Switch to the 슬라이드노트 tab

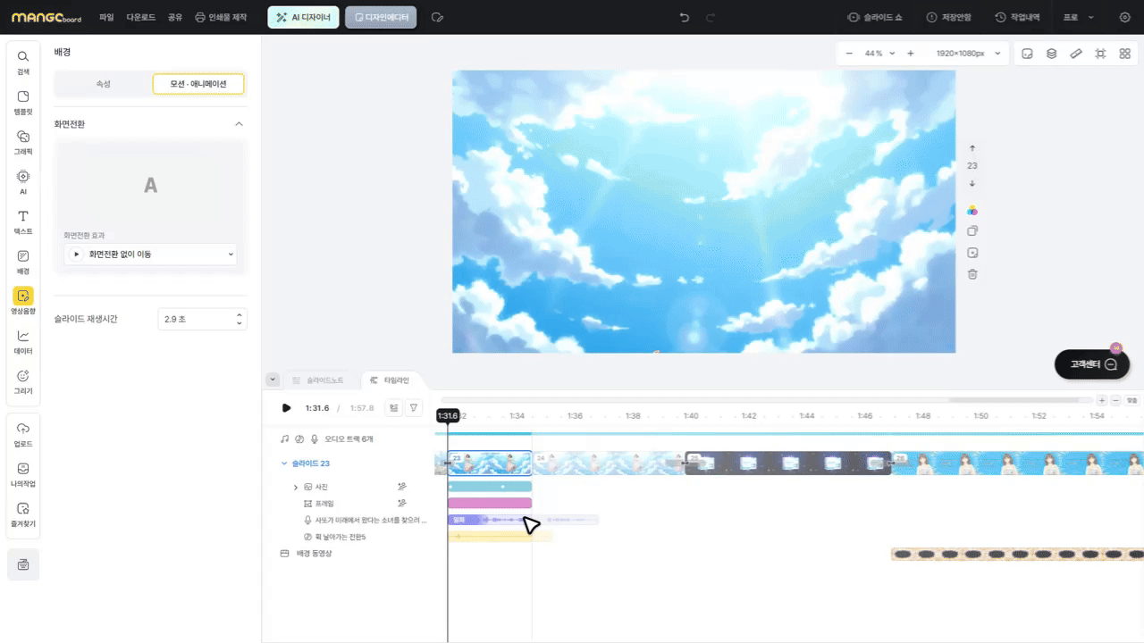pyautogui.click(x=317, y=380)
